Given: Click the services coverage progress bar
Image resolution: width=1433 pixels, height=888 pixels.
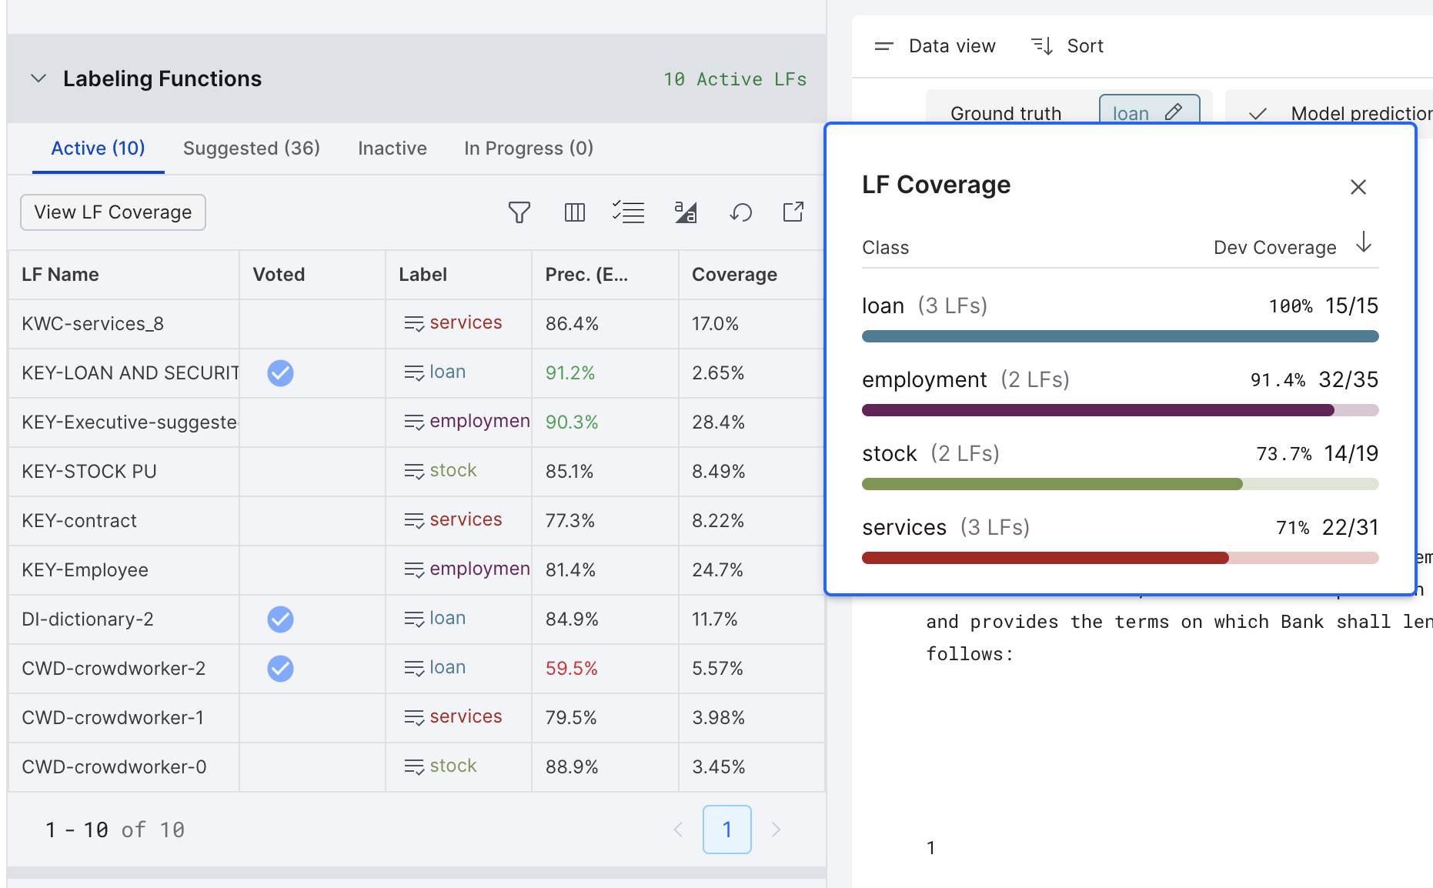Looking at the screenshot, I should (1120, 558).
